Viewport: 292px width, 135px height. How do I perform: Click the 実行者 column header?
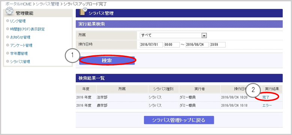(200, 89)
